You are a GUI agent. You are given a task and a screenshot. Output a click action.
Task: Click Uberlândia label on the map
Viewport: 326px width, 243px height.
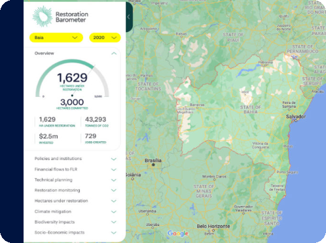[x=147, y=211]
